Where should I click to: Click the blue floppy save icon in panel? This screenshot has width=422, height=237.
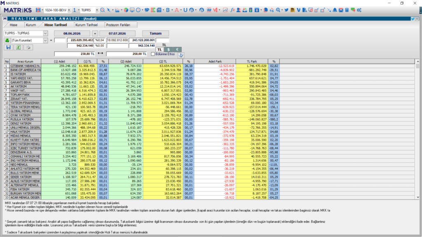[x=8, y=47]
